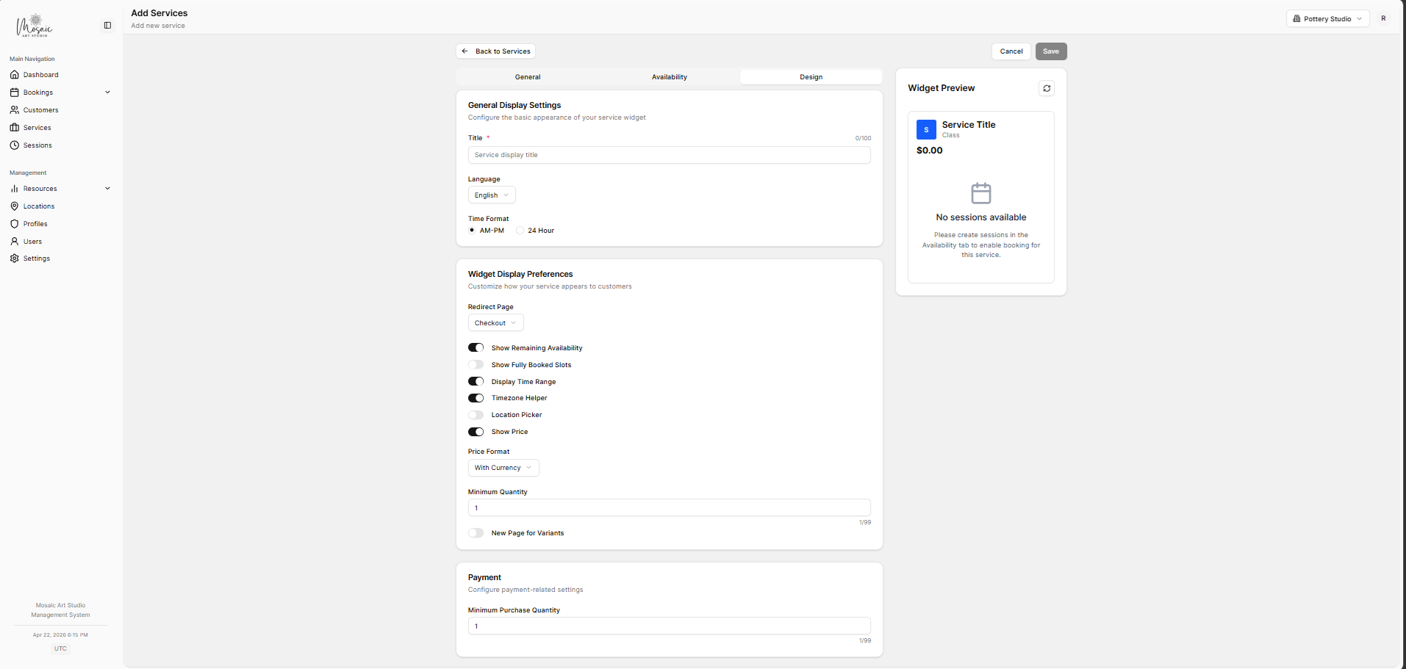Viewport: 1406px width, 669px height.
Task: Refresh the Widget Preview
Action: [1047, 88]
